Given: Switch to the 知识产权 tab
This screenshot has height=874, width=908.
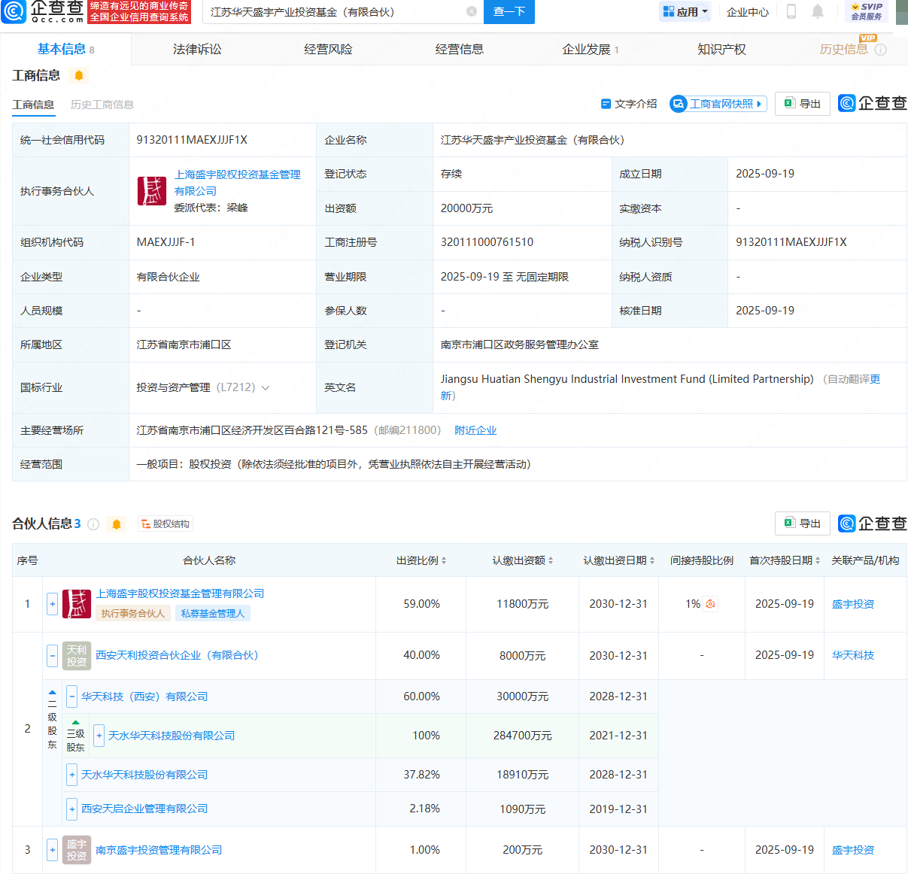Looking at the screenshot, I should tap(721, 50).
